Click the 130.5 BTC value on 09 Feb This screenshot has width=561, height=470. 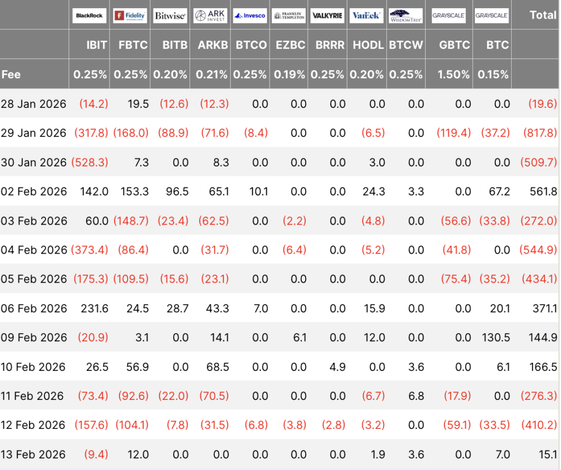click(495, 337)
